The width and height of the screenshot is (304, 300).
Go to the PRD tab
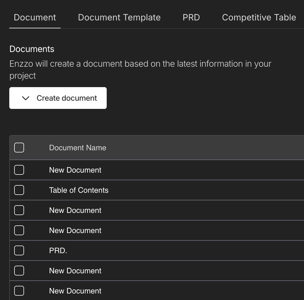tap(191, 17)
